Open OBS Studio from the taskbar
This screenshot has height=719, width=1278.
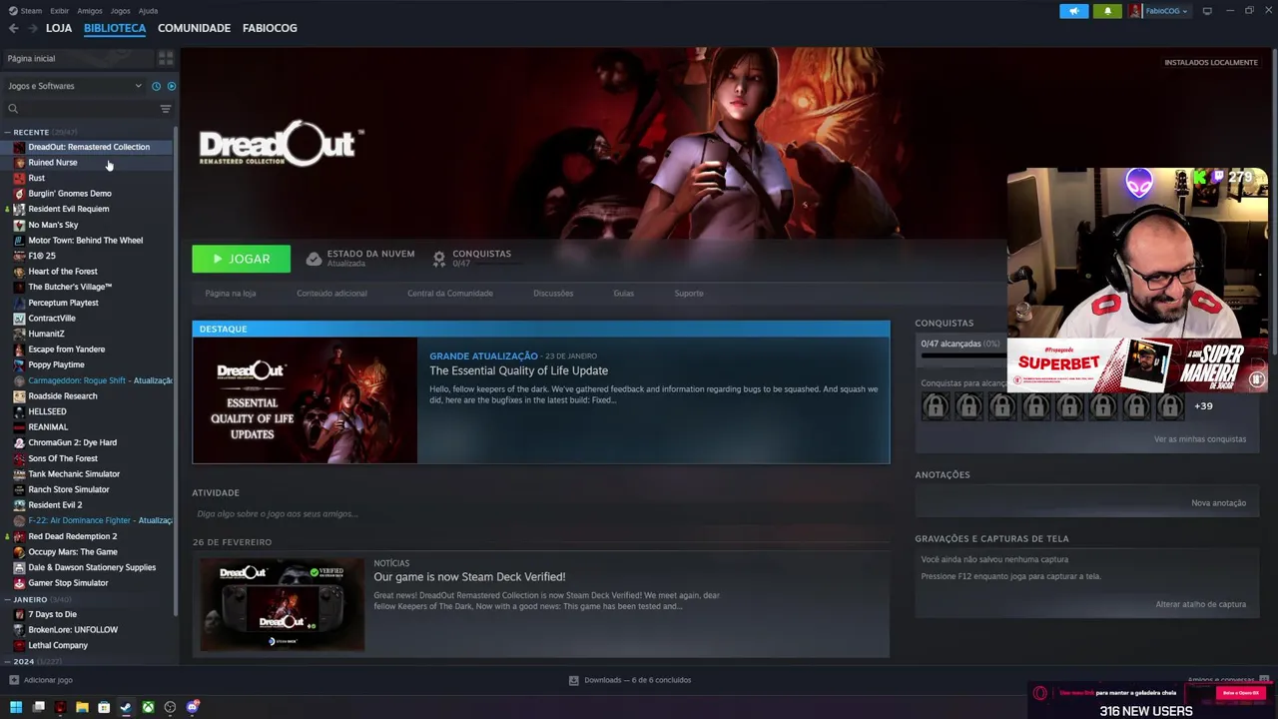click(x=170, y=707)
